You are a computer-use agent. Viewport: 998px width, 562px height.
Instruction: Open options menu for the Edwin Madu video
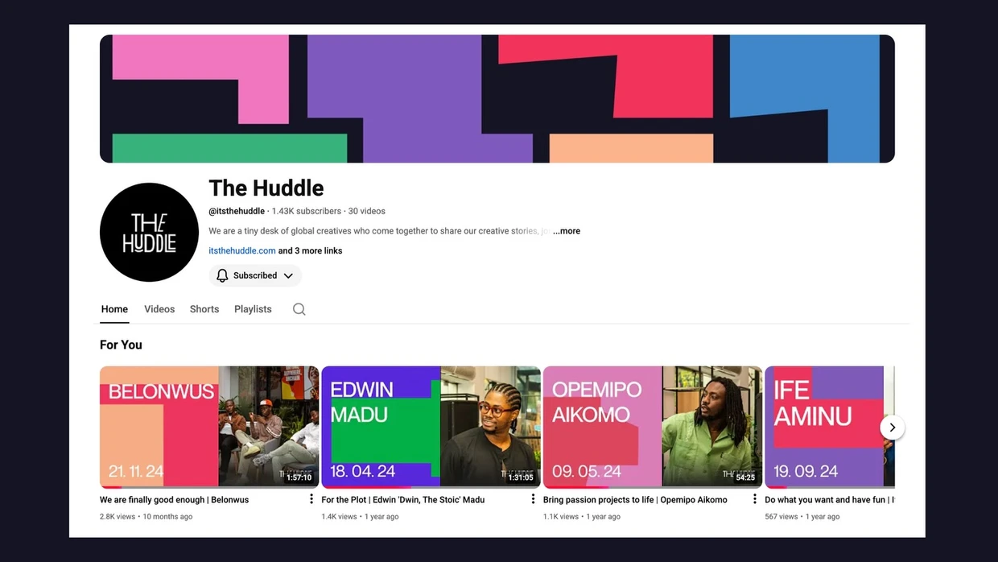533,499
